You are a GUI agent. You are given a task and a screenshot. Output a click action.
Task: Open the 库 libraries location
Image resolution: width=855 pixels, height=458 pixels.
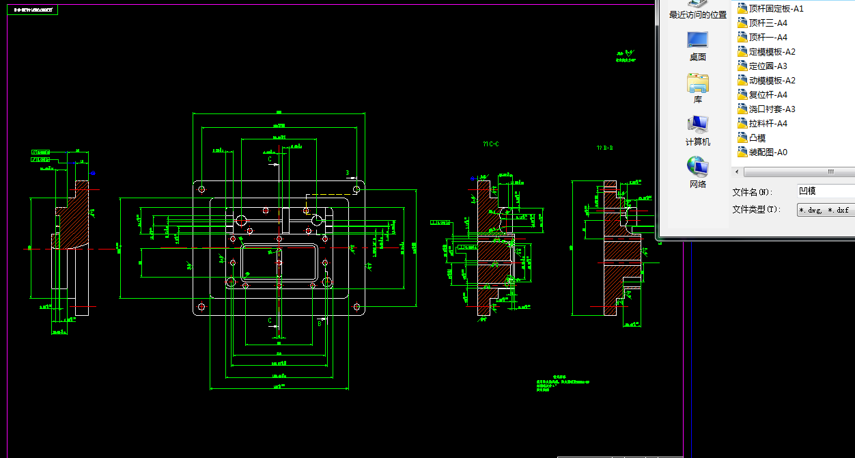pyautogui.click(x=697, y=89)
